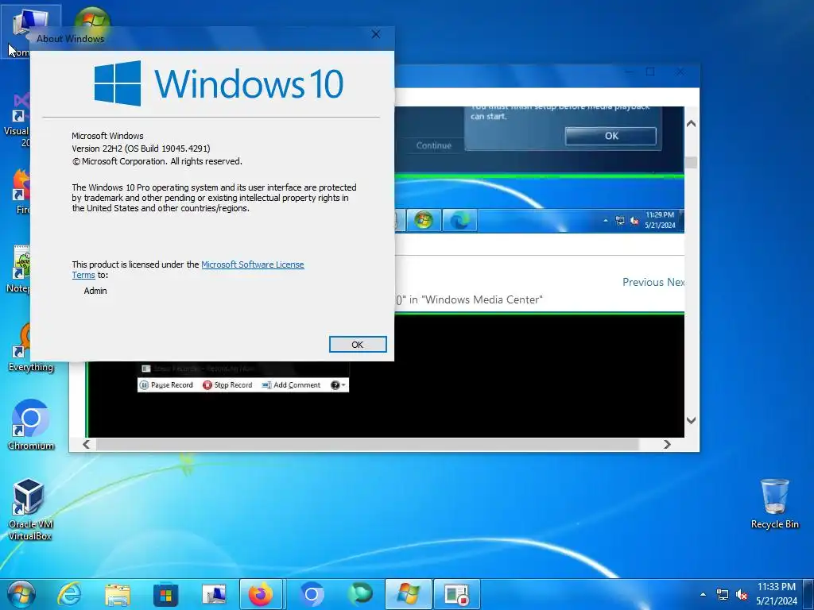Show hidden system tray icons
This screenshot has width=814, height=610.
pyautogui.click(x=703, y=594)
